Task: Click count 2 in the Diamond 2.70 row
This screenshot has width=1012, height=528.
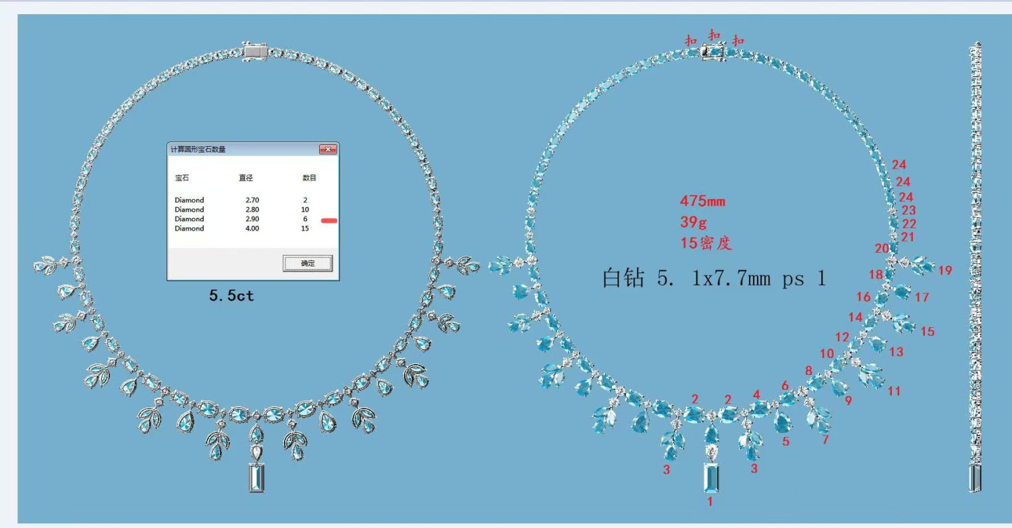Action: tap(305, 200)
